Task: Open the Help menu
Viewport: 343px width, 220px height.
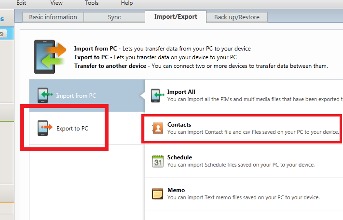Action: [126, 3]
